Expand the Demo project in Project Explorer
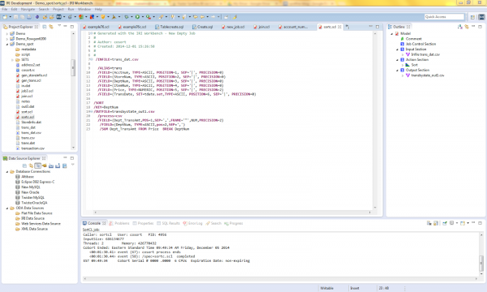Screen dimensions: 487x292 (x=7, y=33)
